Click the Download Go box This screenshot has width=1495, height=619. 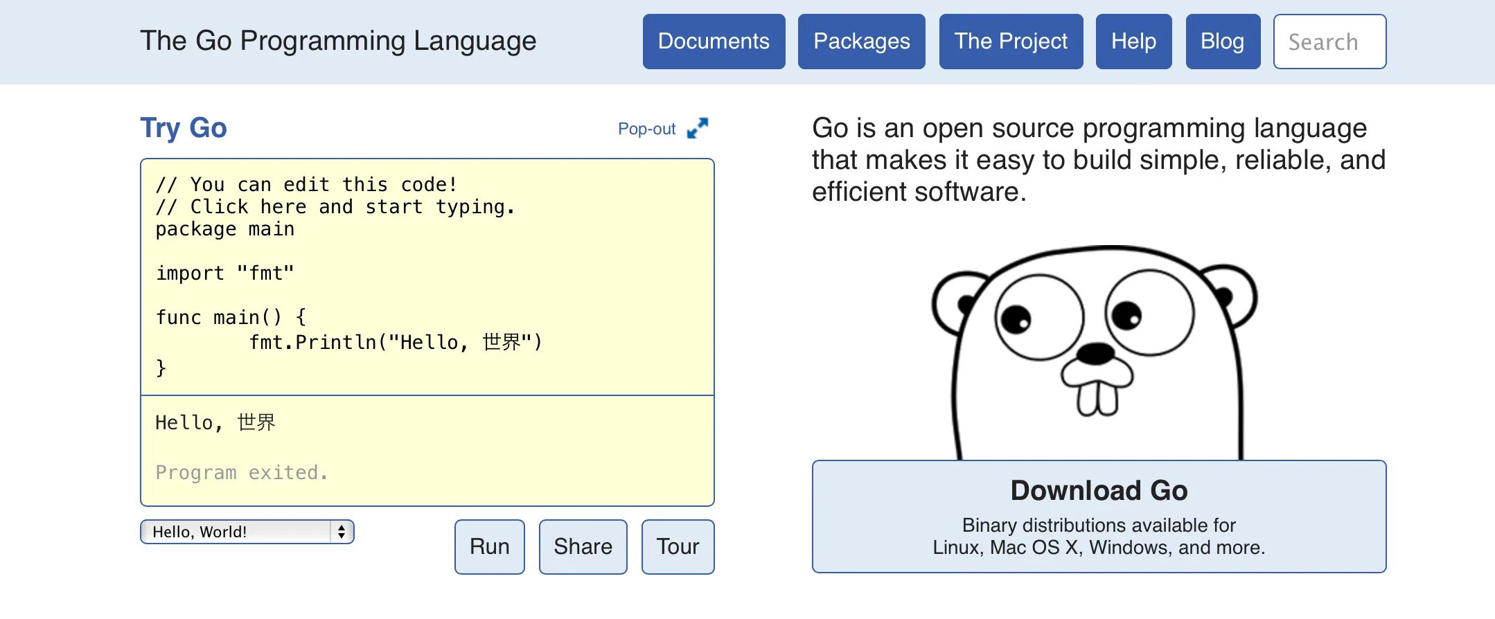1099,517
